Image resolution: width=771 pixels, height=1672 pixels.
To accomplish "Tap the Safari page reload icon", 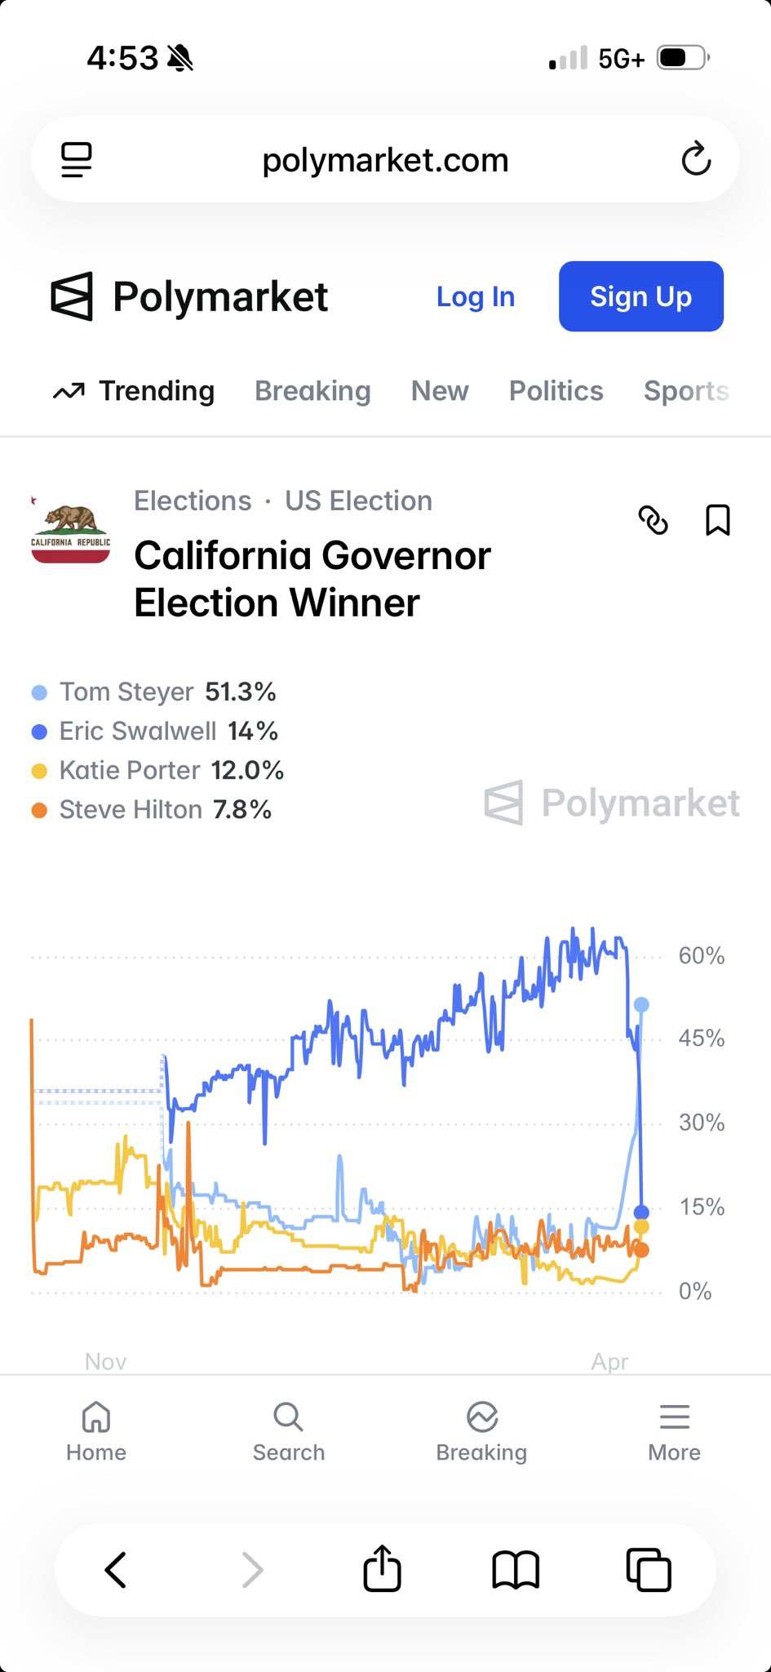I will click(x=696, y=159).
